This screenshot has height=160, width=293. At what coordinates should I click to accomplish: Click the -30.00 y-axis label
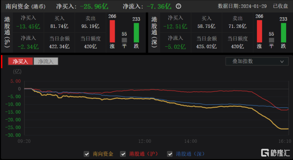(x=13, y=135)
